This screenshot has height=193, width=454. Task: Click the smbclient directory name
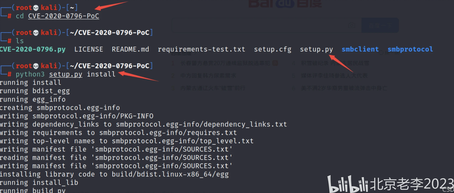pyautogui.click(x=360, y=49)
